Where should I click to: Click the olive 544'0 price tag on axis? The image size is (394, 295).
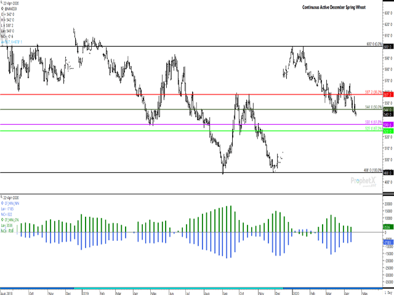(388, 109)
